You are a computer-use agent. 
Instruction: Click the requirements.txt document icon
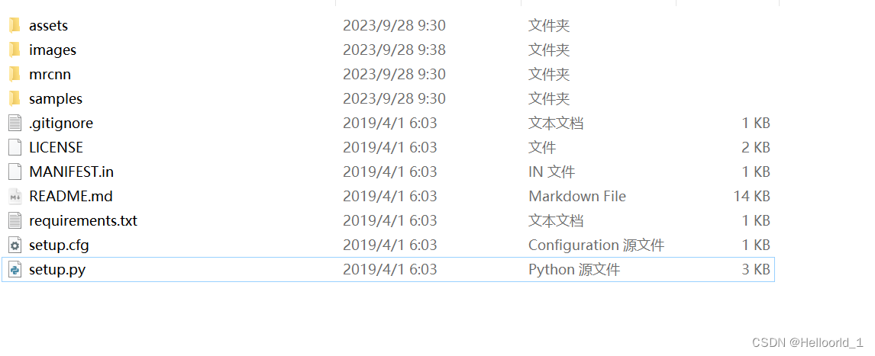[x=15, y=221]
